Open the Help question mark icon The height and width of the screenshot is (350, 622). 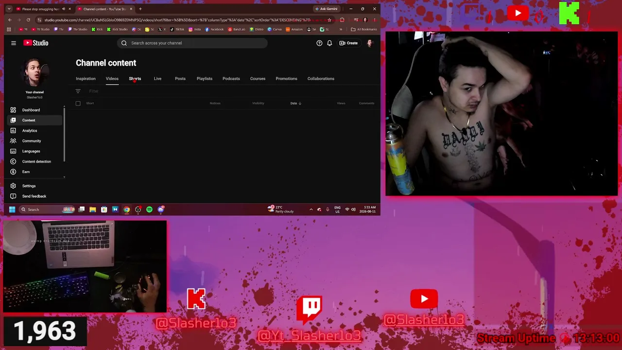point(319,43)
